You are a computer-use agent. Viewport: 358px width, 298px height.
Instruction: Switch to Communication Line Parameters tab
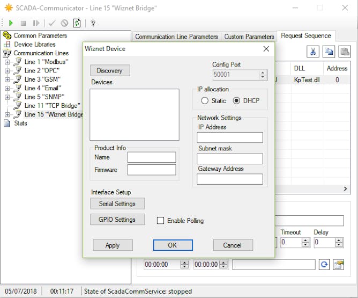click(x=176, y=37)
